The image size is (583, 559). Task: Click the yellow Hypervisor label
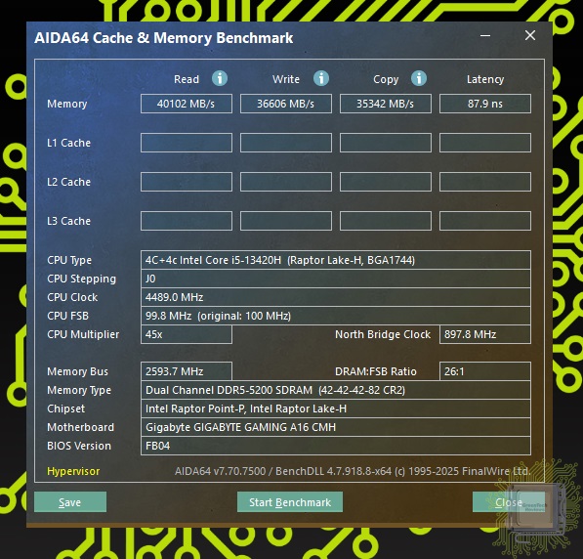pos(73,471)
